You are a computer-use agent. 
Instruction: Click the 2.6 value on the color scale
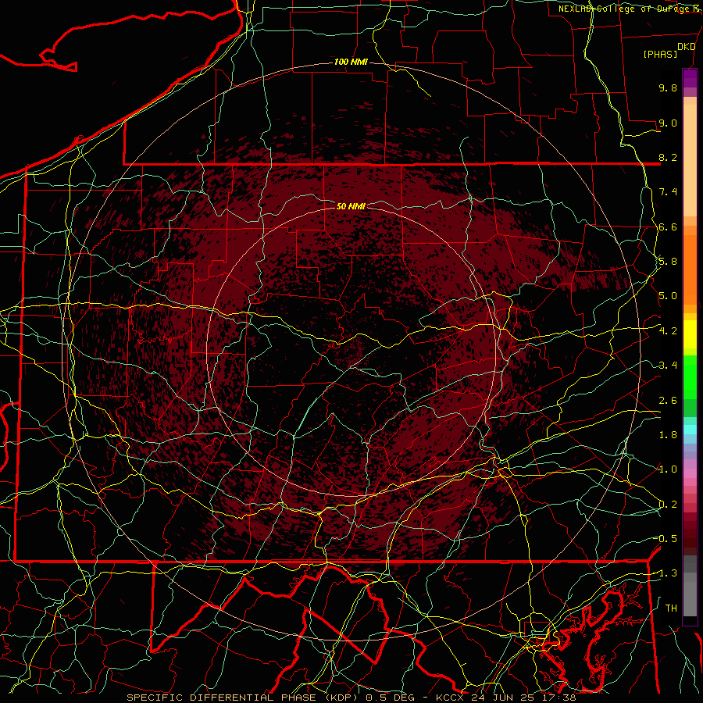(668, 401)
